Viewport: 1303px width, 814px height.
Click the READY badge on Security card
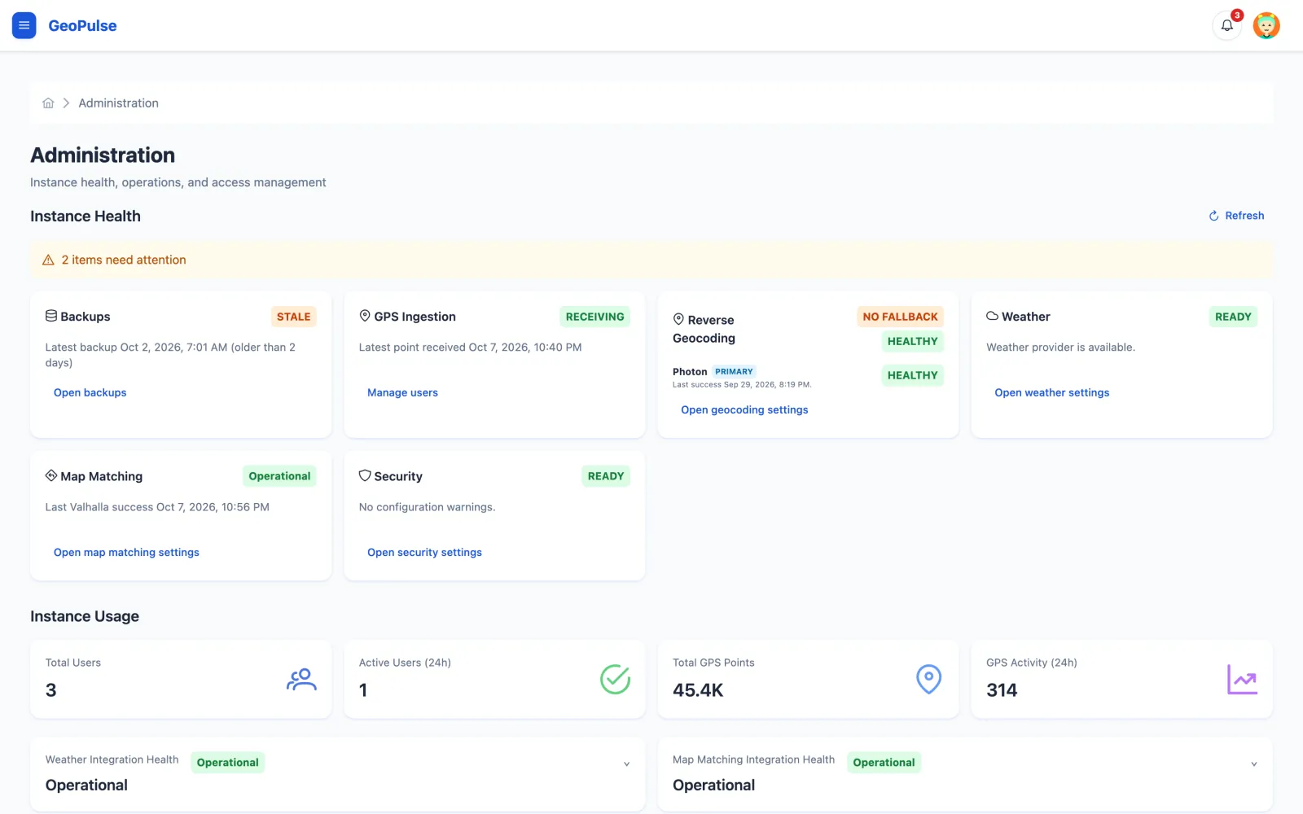[x=606, y=476]
